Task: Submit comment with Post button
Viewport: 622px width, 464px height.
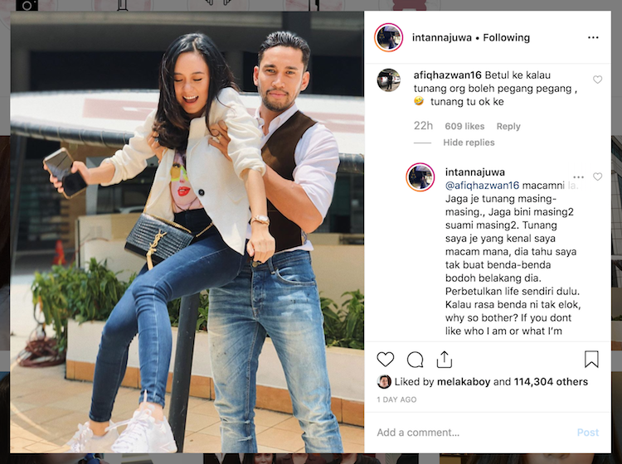Action: pyautogui.click(x=587, y=433)
